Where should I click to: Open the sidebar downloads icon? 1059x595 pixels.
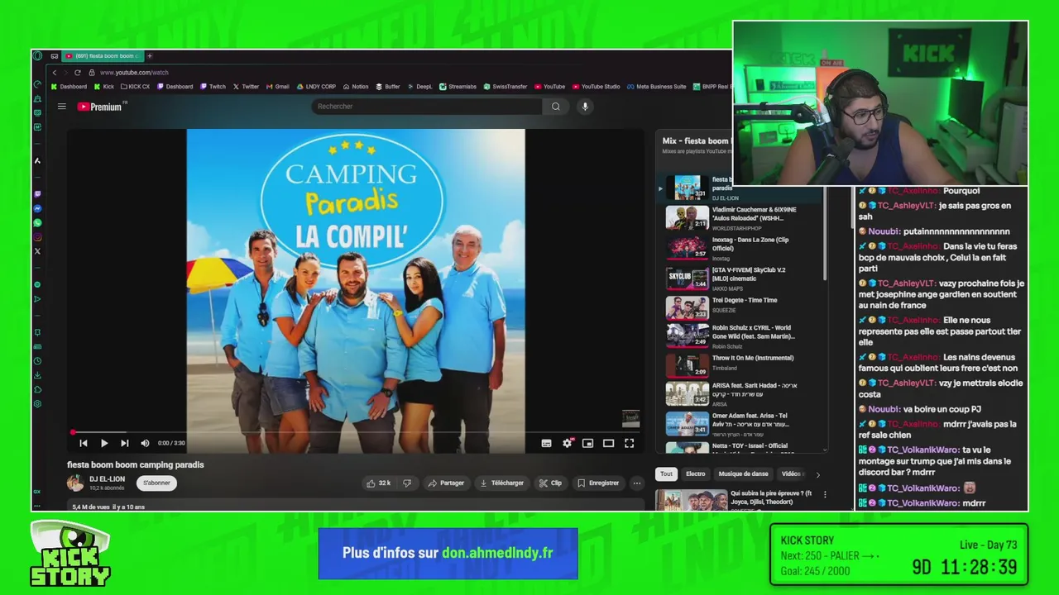click(x=37, y=375)
